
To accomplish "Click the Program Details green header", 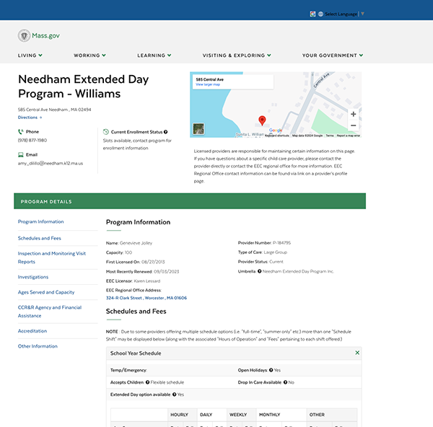I will (x=190, y=201).
